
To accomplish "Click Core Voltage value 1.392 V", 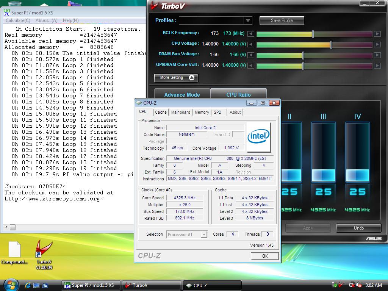I will 232,148.
